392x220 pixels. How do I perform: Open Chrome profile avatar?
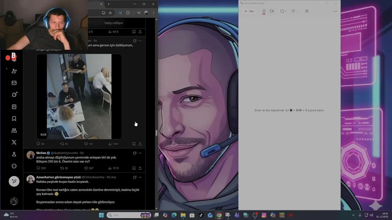tap(146, 13)
